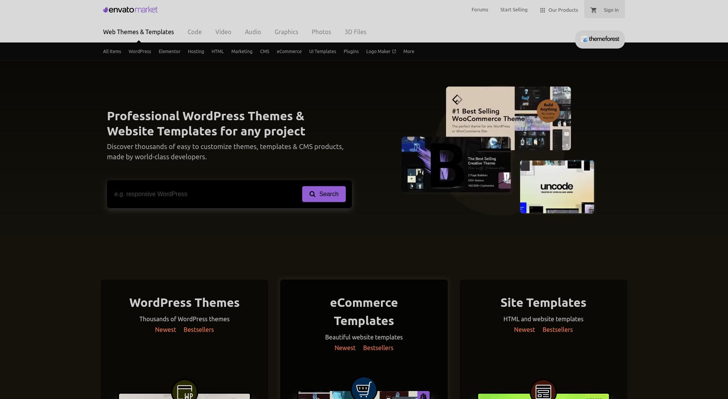Click the Our Products grid icon
This screenshot has height=399, width=728.
click(x=543, y=10)
